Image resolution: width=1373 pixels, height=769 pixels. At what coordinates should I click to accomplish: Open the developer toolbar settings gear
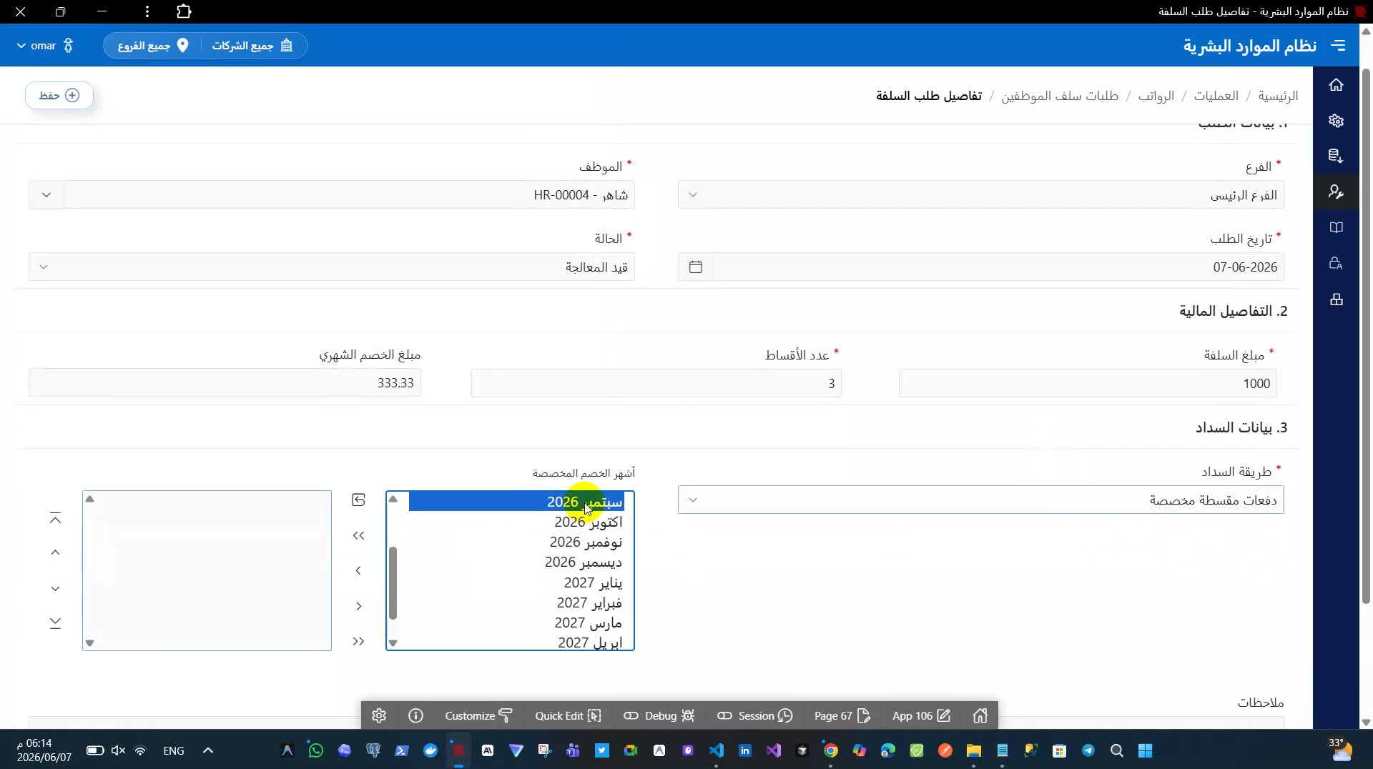pos(379,716)
